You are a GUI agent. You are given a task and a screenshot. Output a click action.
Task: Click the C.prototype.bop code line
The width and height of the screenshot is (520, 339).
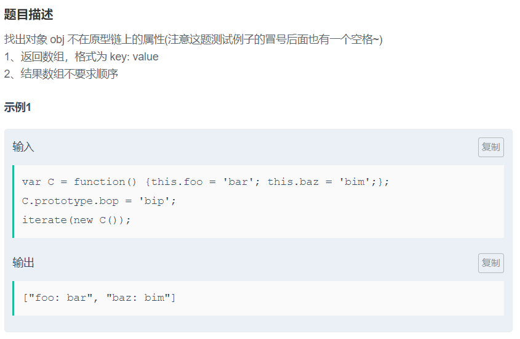tap(99, 201)
